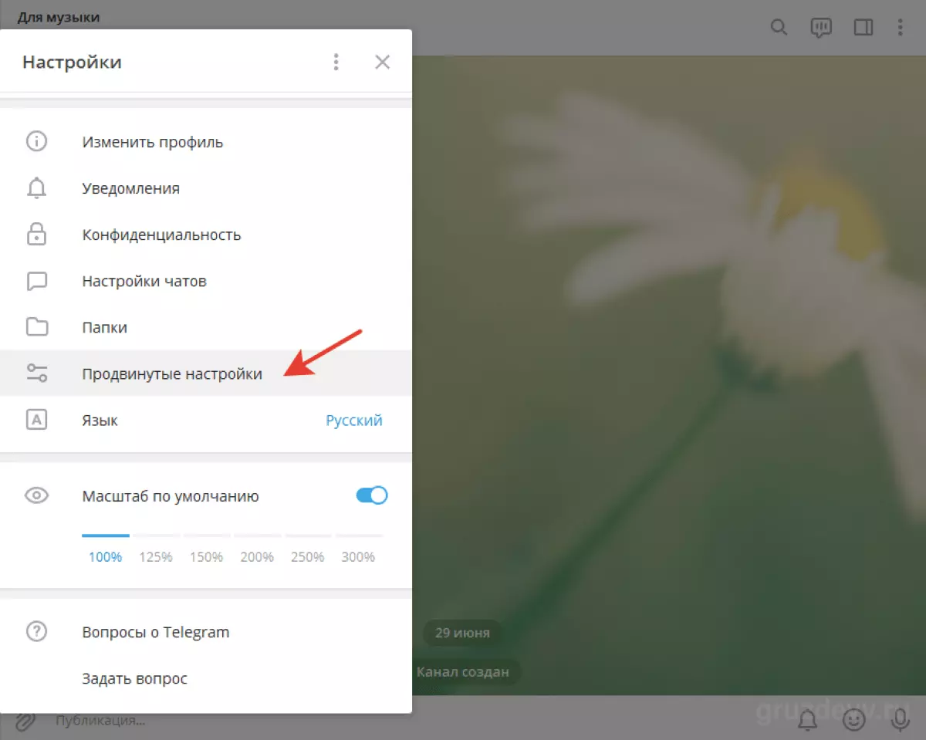Set interface scale to 100%
The image size is (926, 740).
[x=106, y=556]
